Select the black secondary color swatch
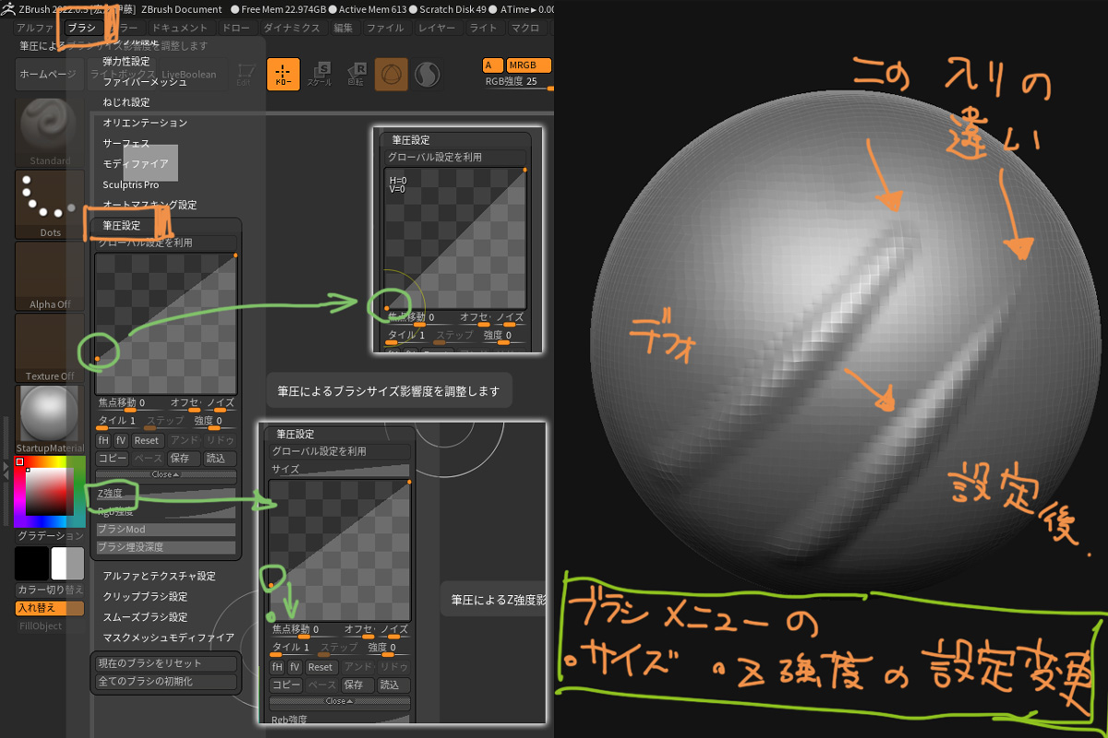This screenshot has height=738, width=1108. click(x=31, y=564)
